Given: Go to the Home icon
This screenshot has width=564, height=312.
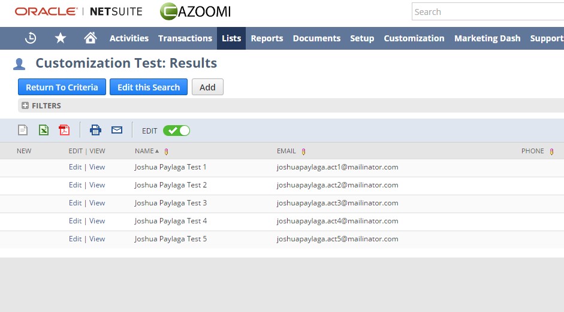Looking at the screenshot, I should (91, 38).
